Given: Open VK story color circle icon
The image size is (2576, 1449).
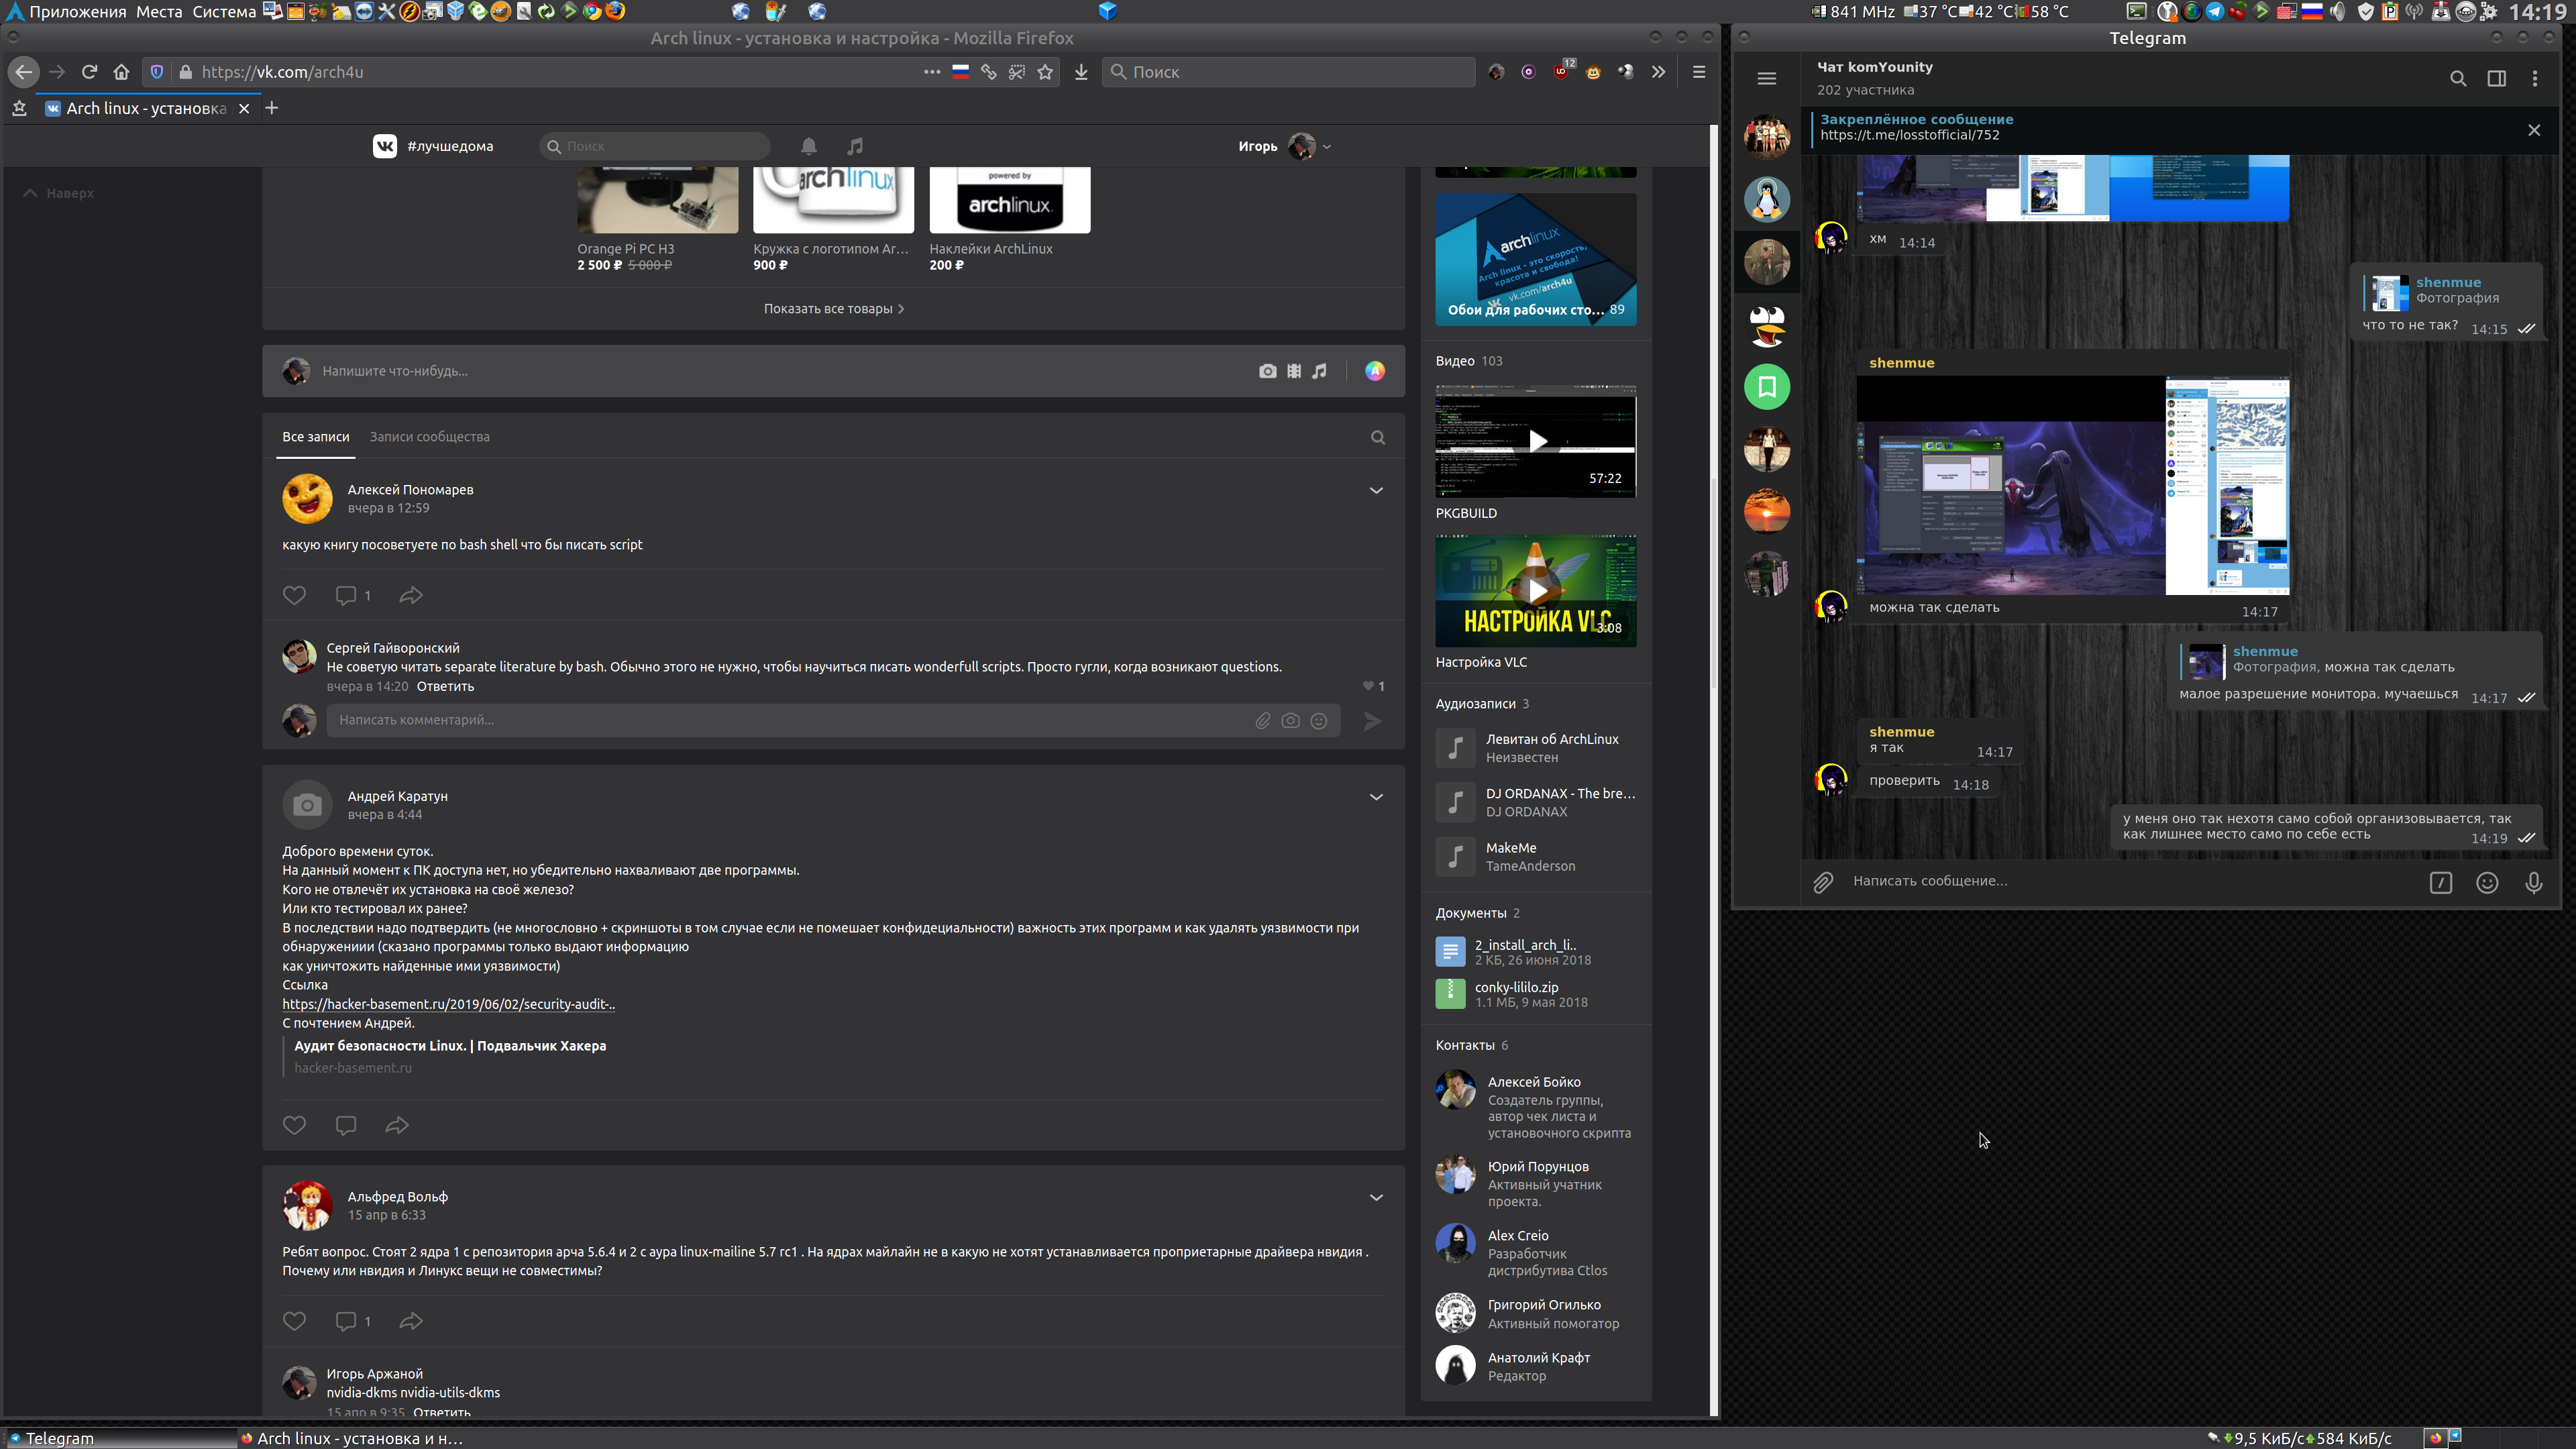Looking at the screenshot, I should pos(1375,371).
